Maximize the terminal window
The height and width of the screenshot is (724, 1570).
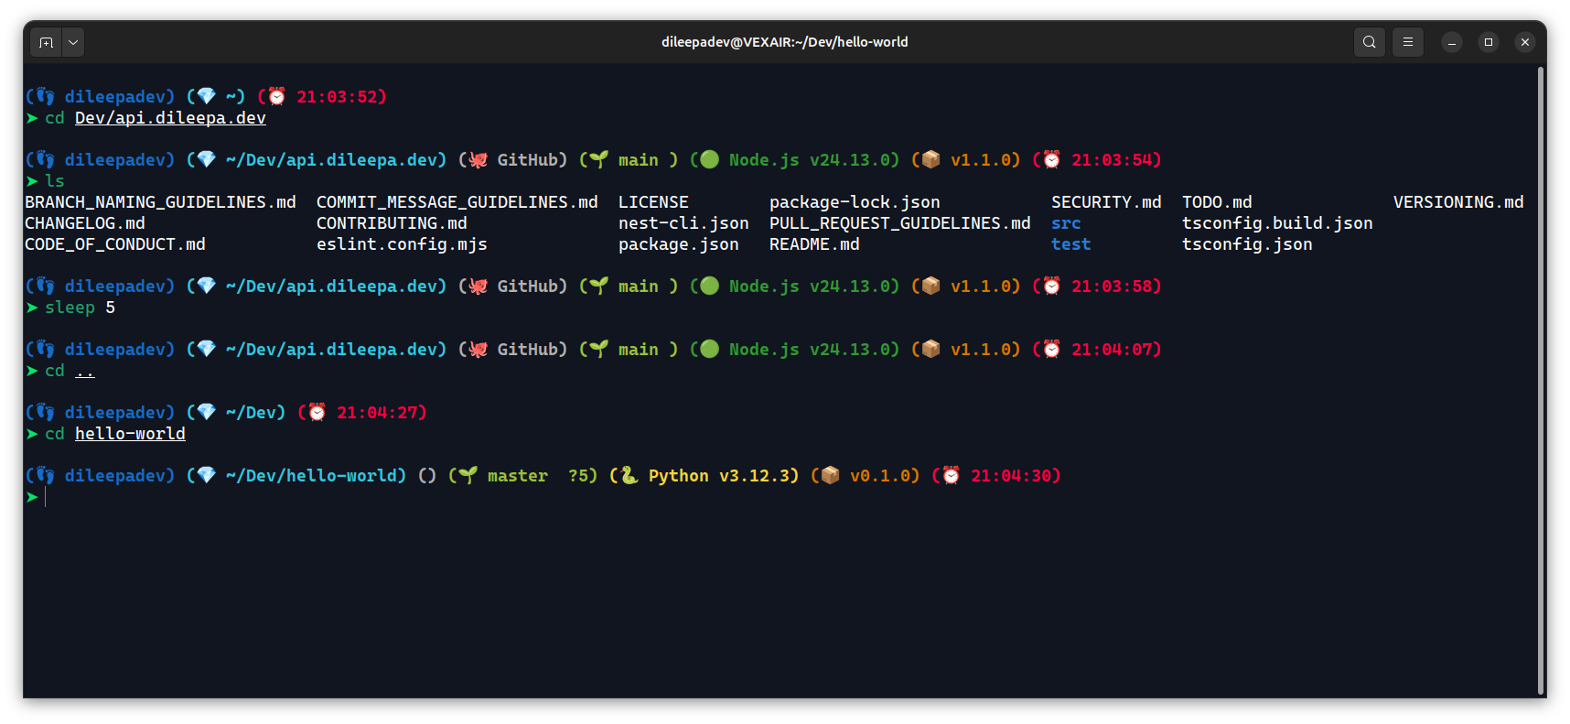1489,42
